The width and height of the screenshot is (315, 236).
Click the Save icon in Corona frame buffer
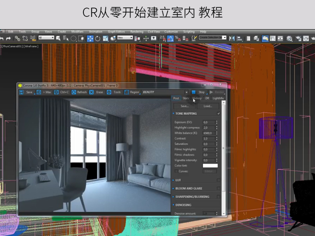click(x=21, y=92)
